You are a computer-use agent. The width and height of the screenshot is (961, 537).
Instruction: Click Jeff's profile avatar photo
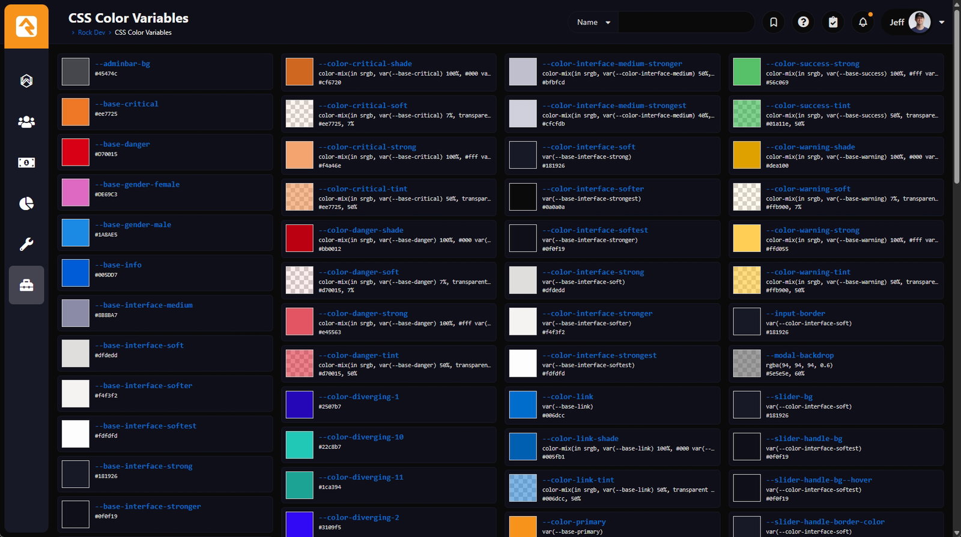pos(919,22)
